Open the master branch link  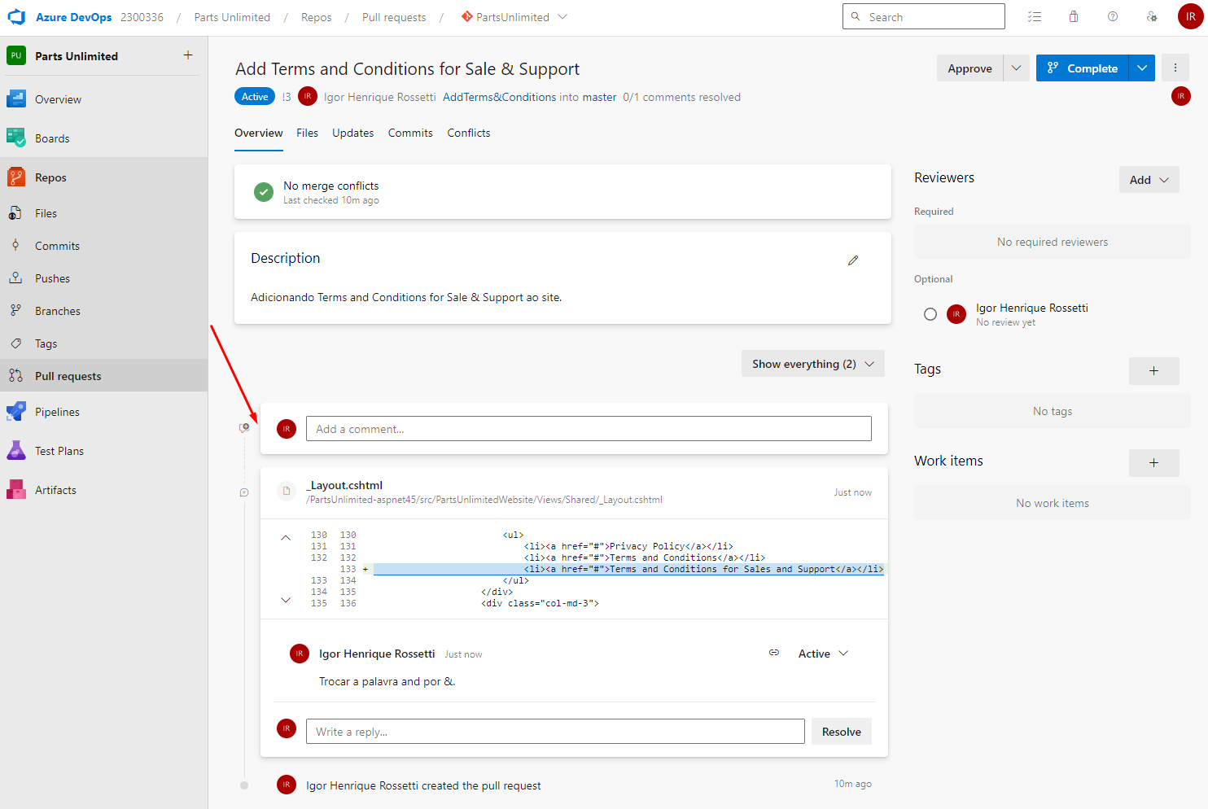point(599,97)
